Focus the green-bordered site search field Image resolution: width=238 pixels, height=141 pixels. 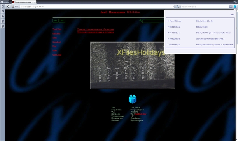[153, 21]
